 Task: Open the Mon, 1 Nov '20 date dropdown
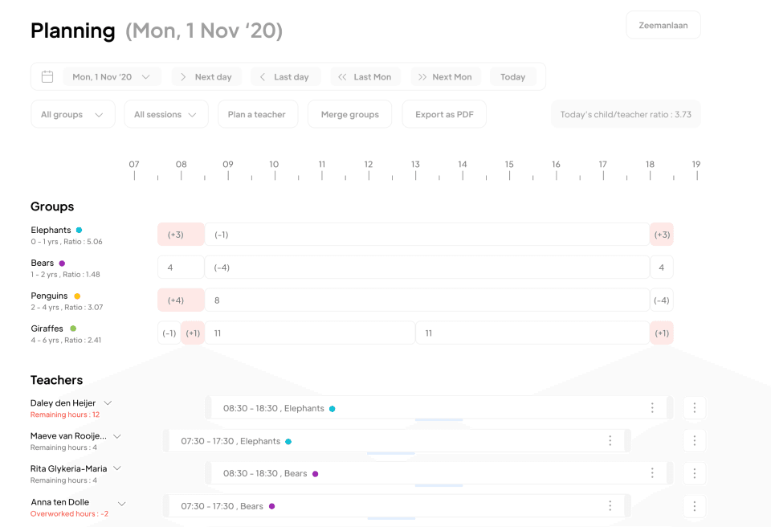pos(112,77)
